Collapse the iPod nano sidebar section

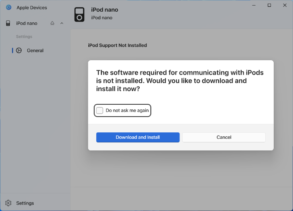pos(62,23)
